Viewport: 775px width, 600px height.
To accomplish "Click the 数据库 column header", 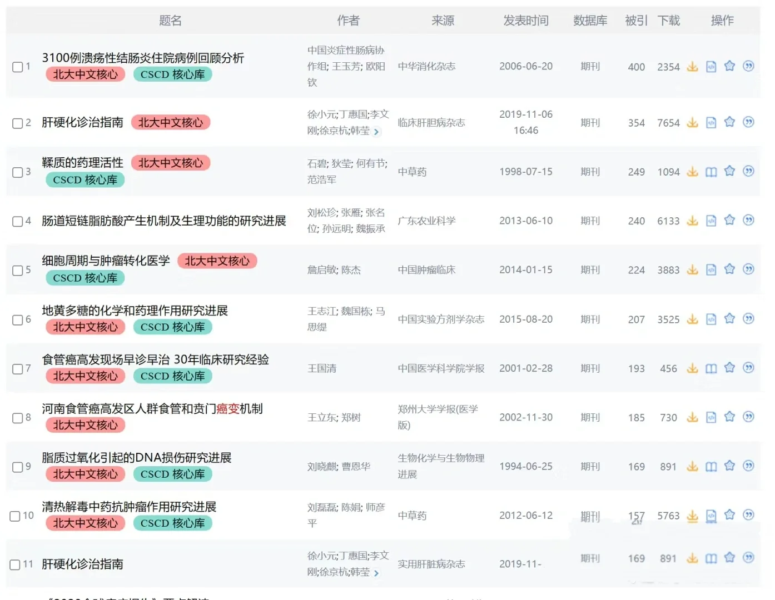I will (x=590, y=21).
